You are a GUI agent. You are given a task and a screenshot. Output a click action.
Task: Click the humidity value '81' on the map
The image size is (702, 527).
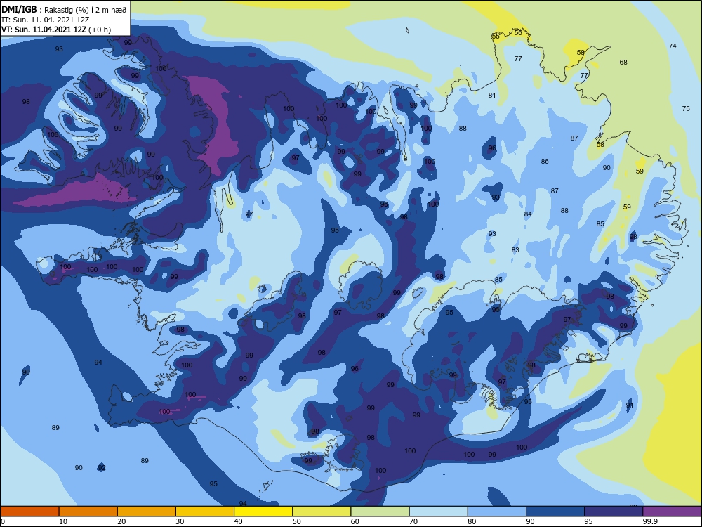492,96
